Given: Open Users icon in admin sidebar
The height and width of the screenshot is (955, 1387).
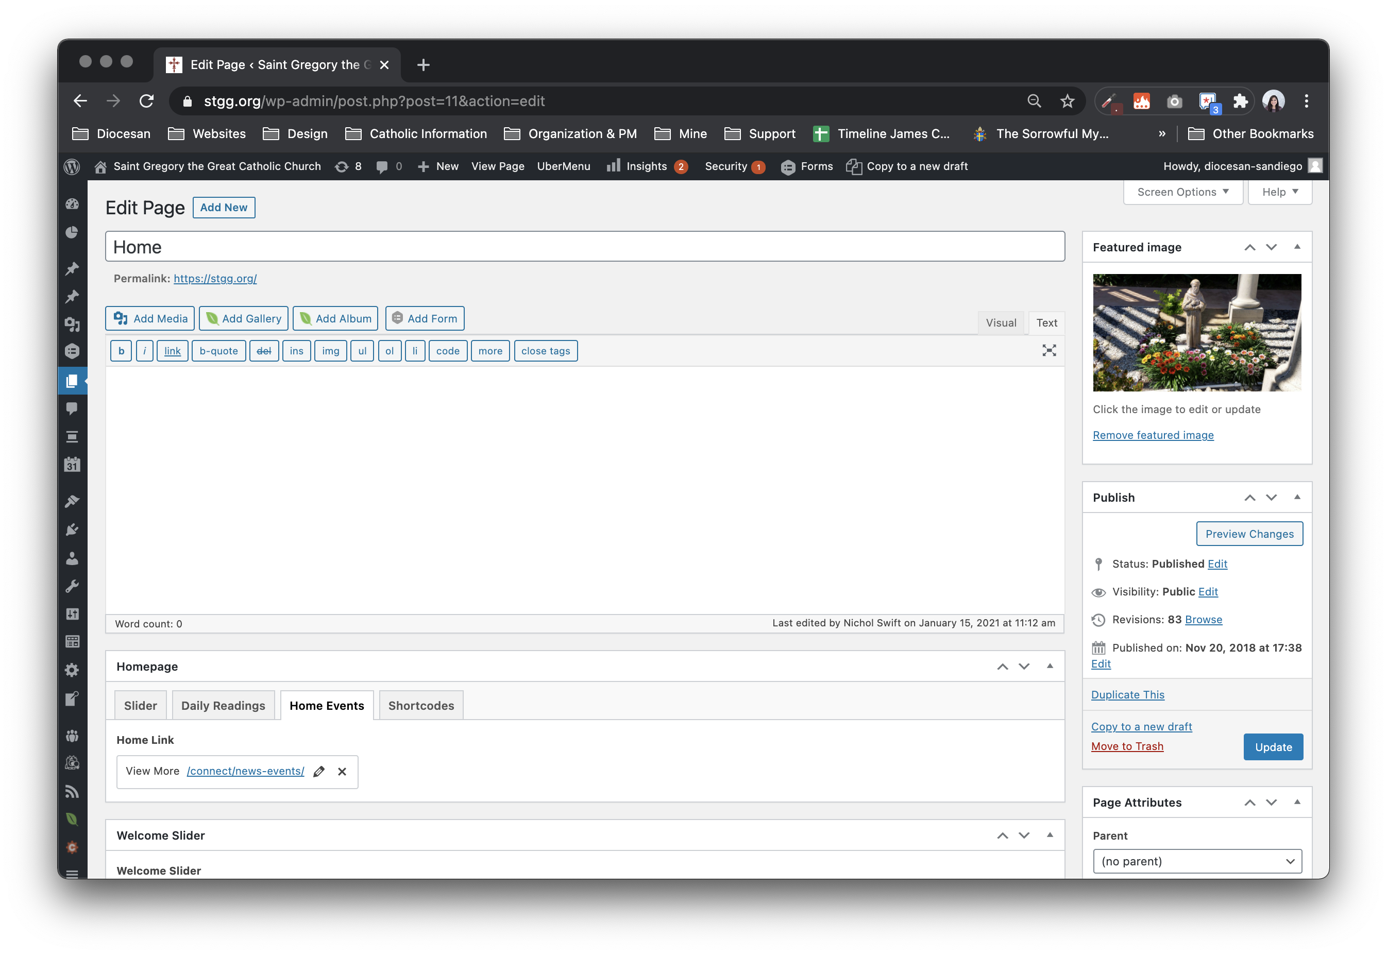Looking at the screenshot, I should [72, 558].
